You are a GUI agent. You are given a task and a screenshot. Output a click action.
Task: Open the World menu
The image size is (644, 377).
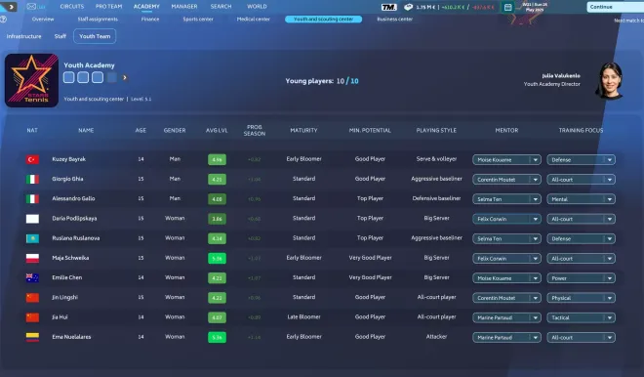pyautogui.click(x=257, y=7)
